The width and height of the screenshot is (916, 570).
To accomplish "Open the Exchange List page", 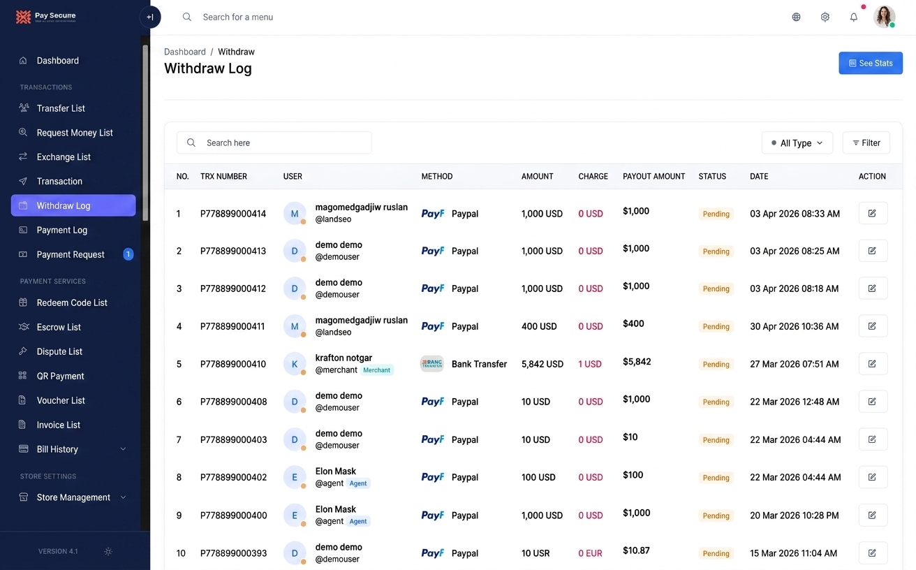I will (73, 157).
